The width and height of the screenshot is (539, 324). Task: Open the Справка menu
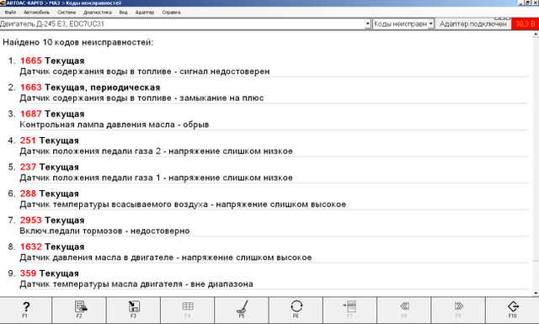pyautogui.click(x=171, y=13)
